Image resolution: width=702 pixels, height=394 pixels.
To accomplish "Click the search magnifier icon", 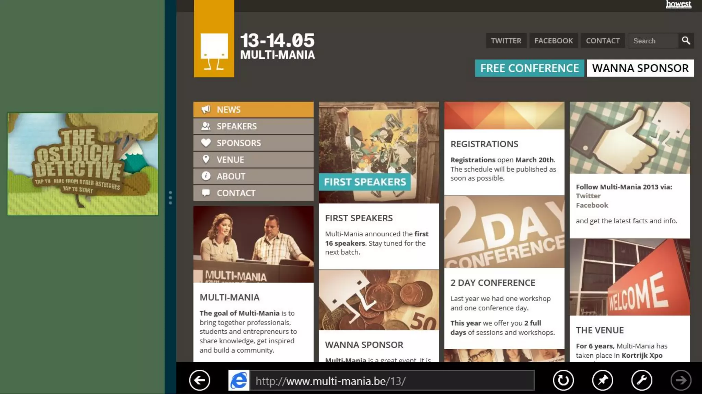I will point(686,41).
